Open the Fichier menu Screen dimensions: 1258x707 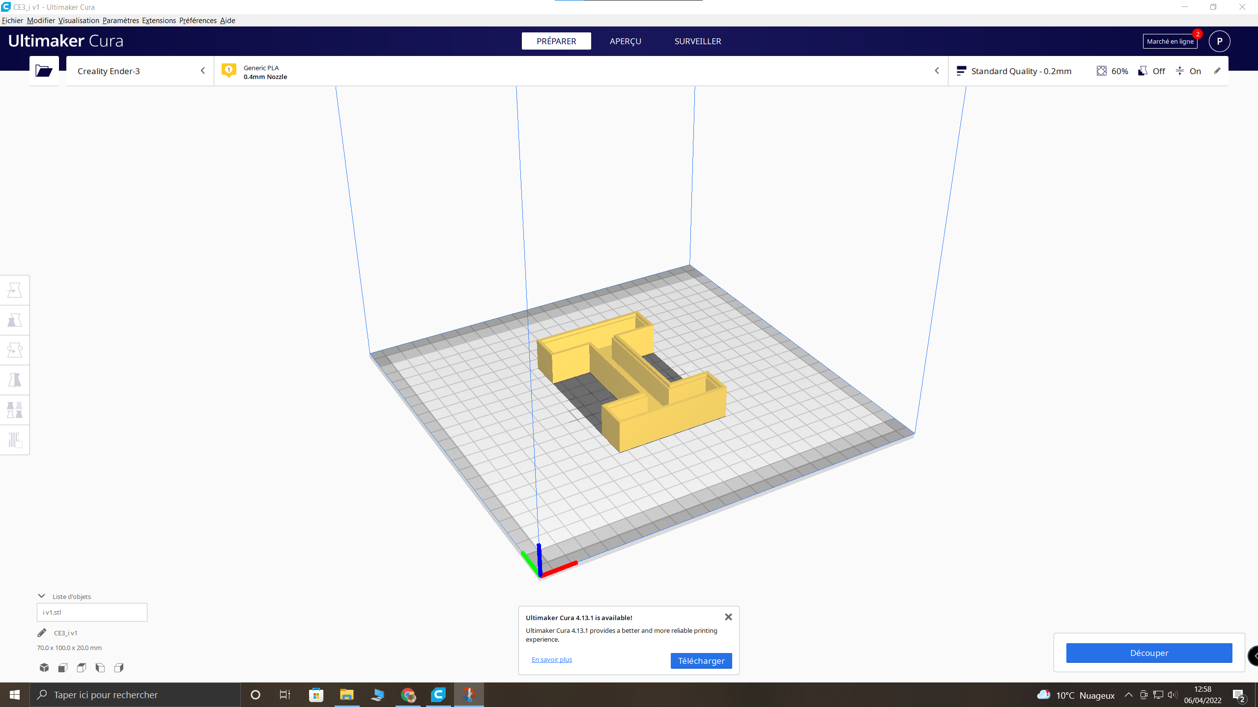click(12, 20)
